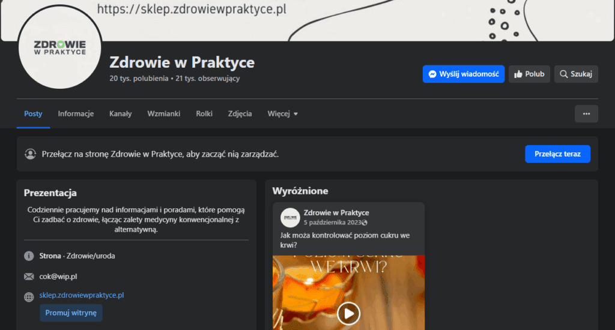The height and width of the screenshot is (330, 615).
Task: Click the Szukaj search button
Action: point(575,74)
